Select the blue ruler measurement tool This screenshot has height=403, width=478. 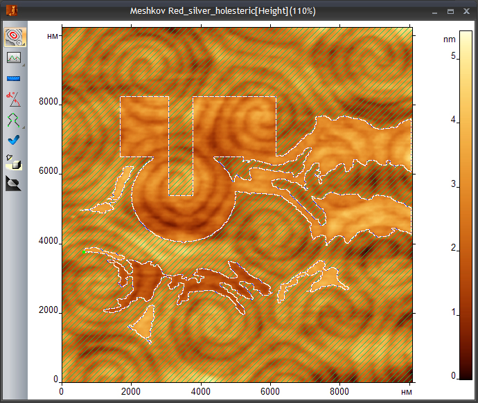point(13,78)
